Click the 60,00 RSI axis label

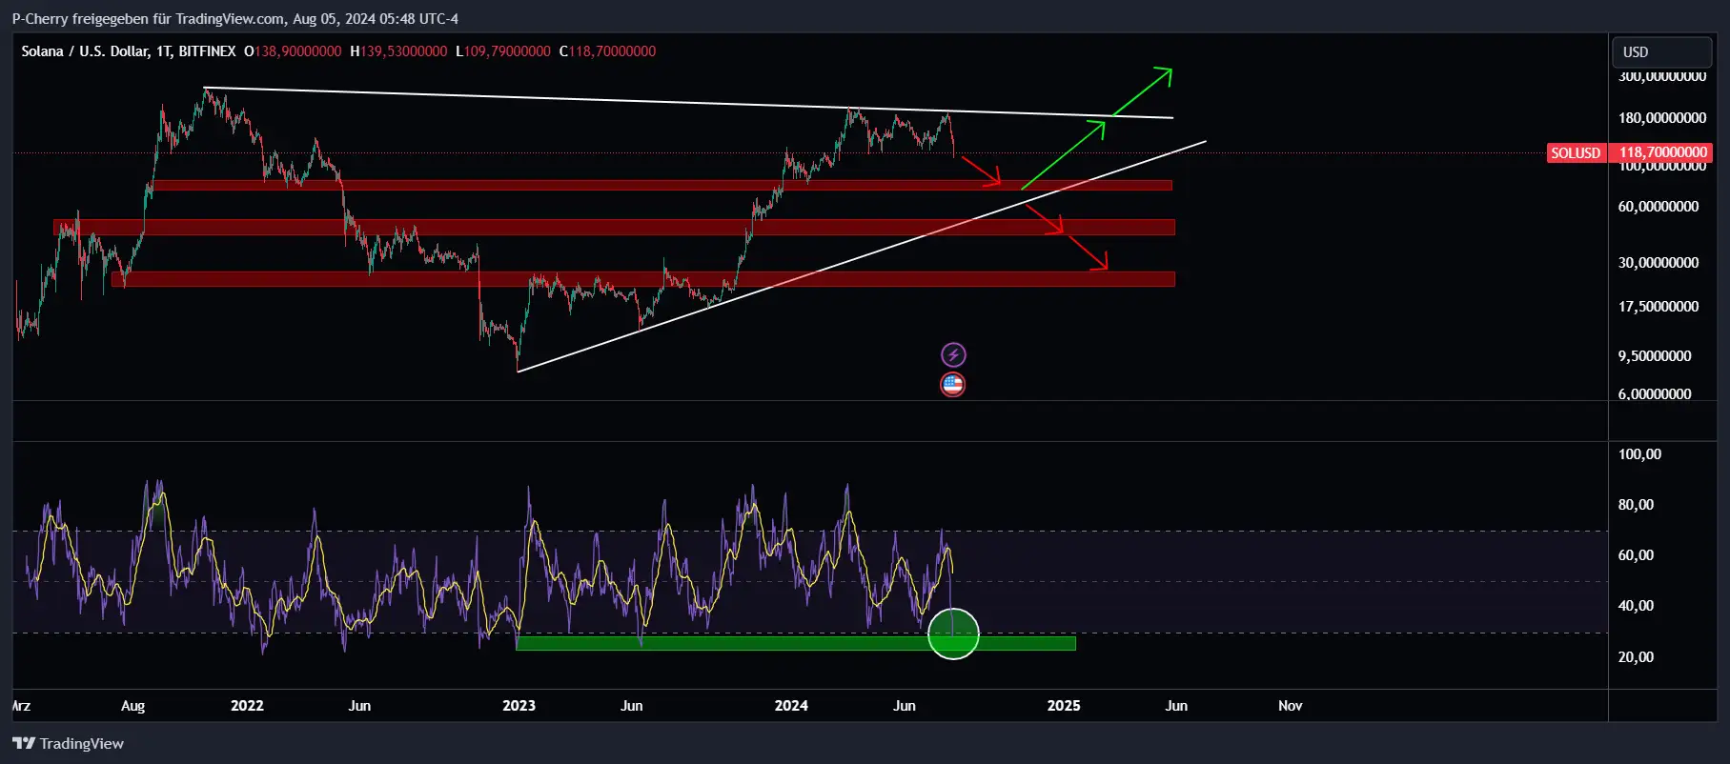1636,555
